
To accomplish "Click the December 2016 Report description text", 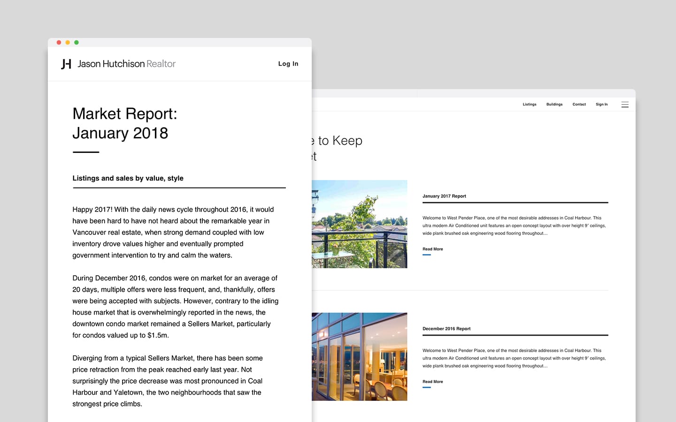I will point(515,358).
